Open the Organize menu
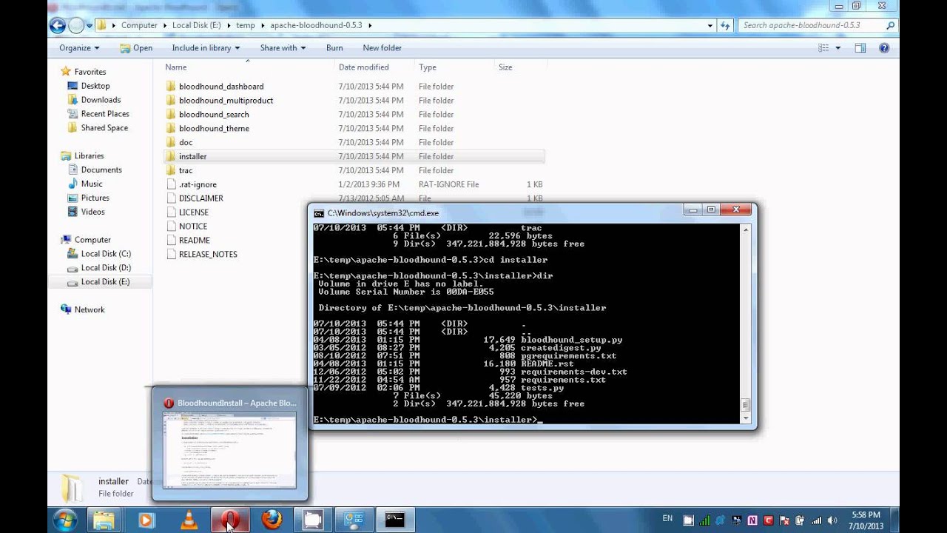The height and width of the screenshot is (533, 947). tap(79, 48)
